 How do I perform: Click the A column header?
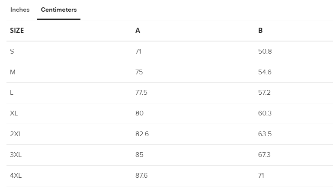(x=138, y=30)
